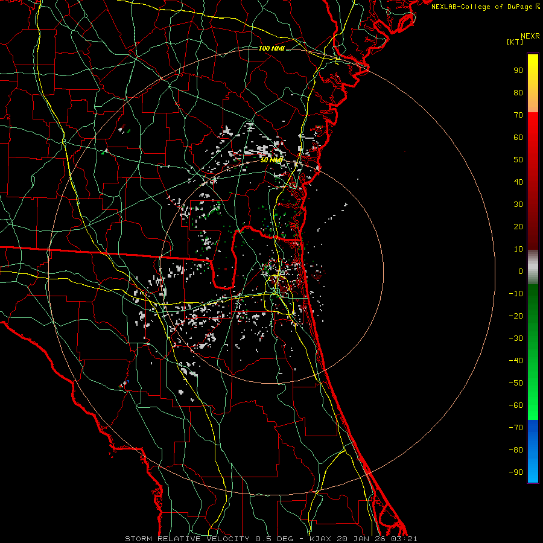Viewport: 543px width, 543px height.
Task: Click the 50 NMI range ring label
Action: coord(271,160)
